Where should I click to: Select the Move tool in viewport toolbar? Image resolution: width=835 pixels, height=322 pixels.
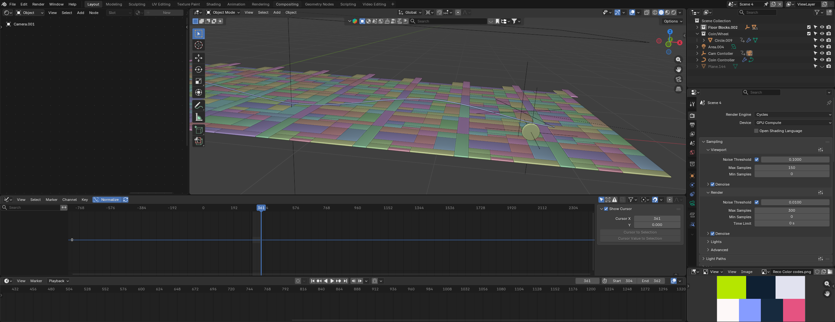(198, 58)
